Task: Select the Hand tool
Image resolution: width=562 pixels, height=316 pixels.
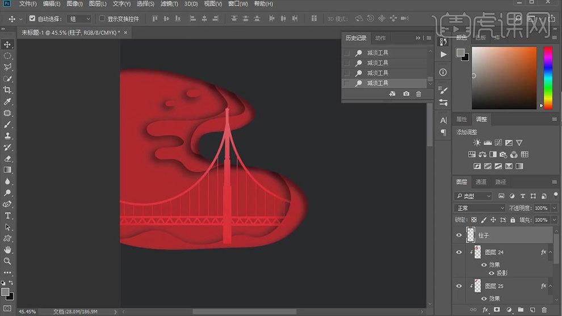Action: 7,250
